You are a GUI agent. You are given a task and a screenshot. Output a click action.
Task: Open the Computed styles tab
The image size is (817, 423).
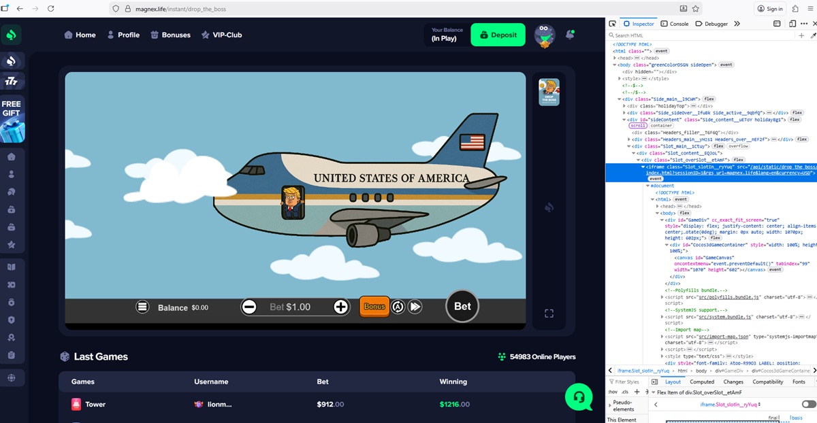(701, 382)
